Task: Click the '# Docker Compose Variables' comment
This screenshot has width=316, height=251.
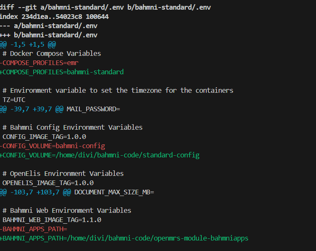Action: 52,53
